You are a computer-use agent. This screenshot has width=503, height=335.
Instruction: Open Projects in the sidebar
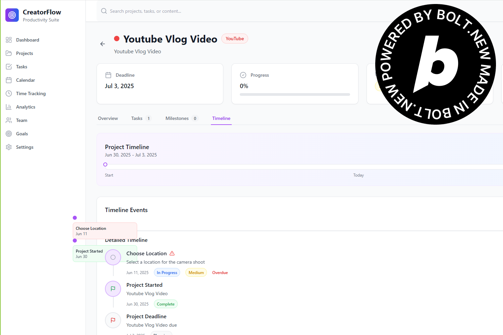tap(24, 53)
